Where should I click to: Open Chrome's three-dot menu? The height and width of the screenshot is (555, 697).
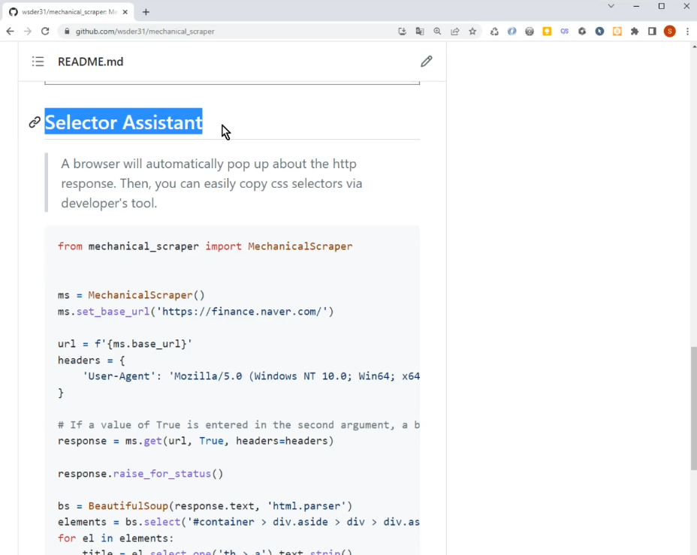(x=688, y=31)
